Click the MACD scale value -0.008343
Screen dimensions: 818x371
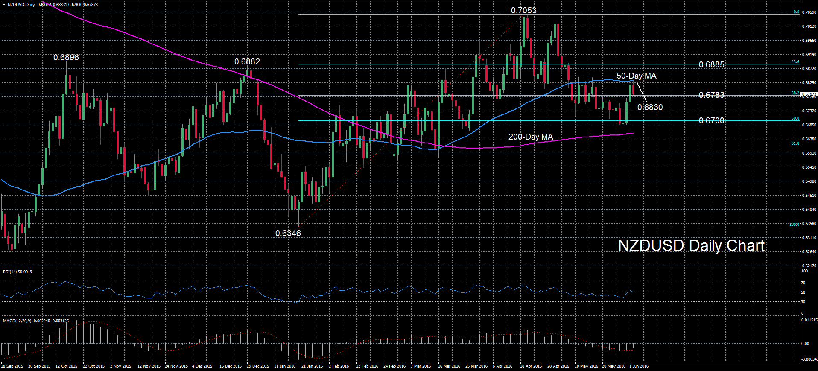point(809,359)
